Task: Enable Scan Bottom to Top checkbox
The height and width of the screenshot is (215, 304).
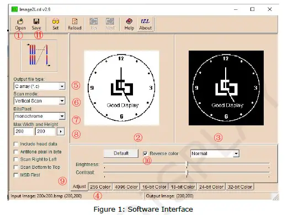Action: tap(16, 167)
